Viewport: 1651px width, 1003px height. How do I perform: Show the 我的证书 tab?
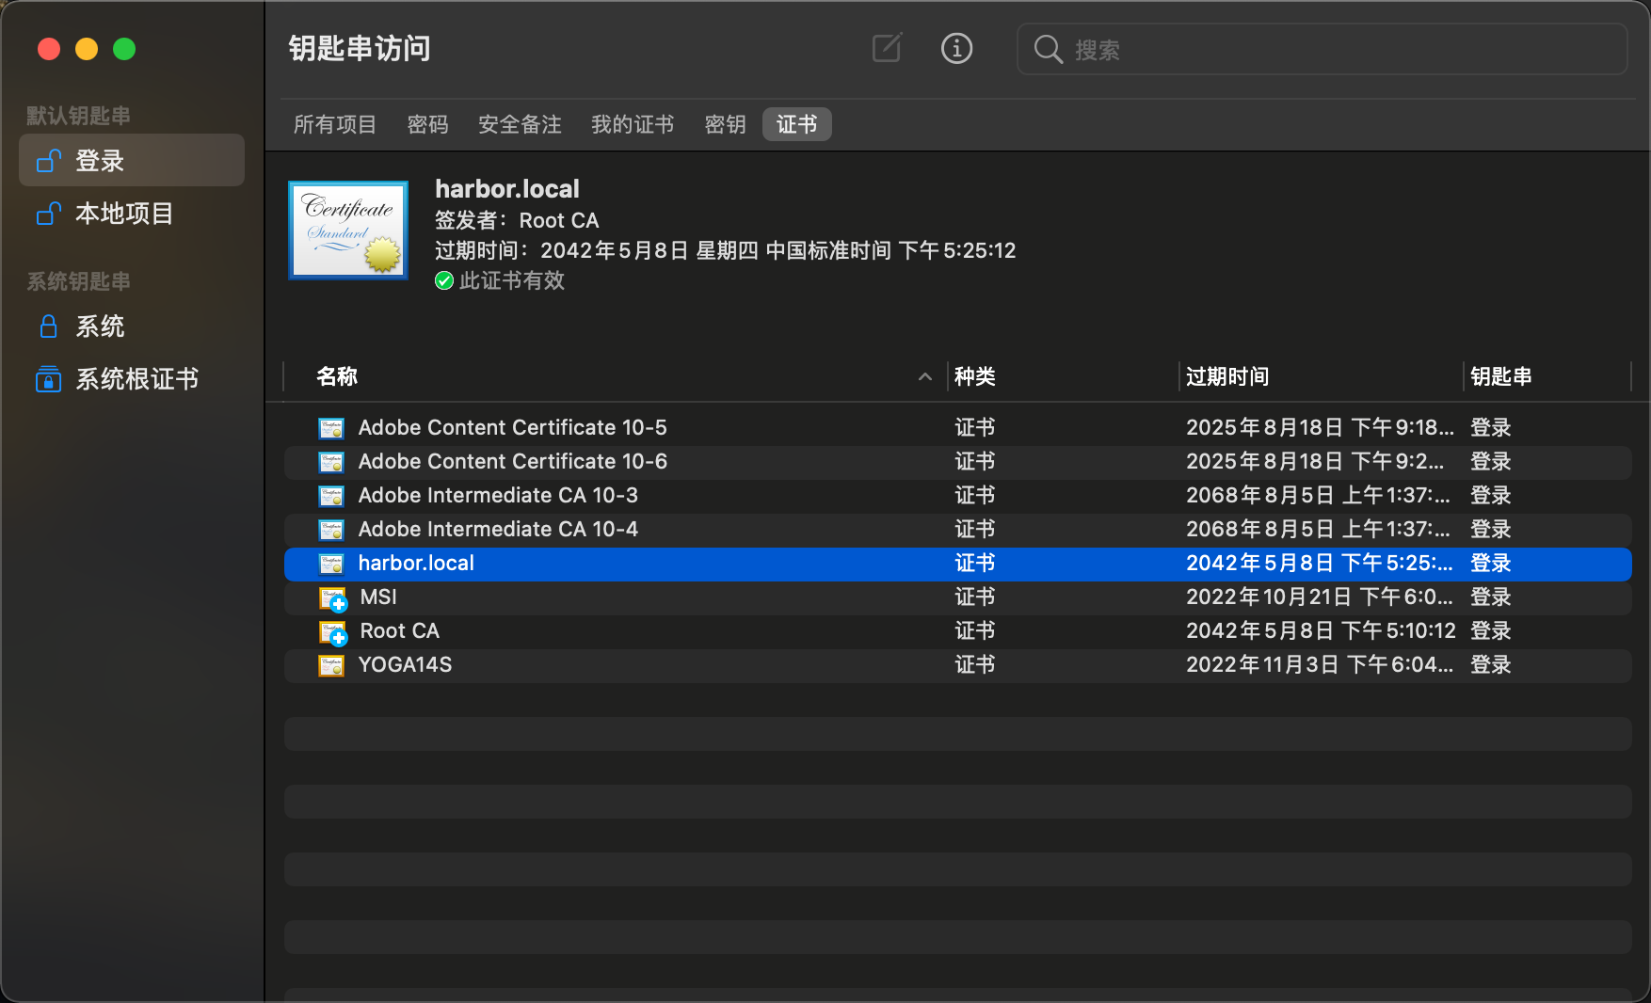coord(633,124)
